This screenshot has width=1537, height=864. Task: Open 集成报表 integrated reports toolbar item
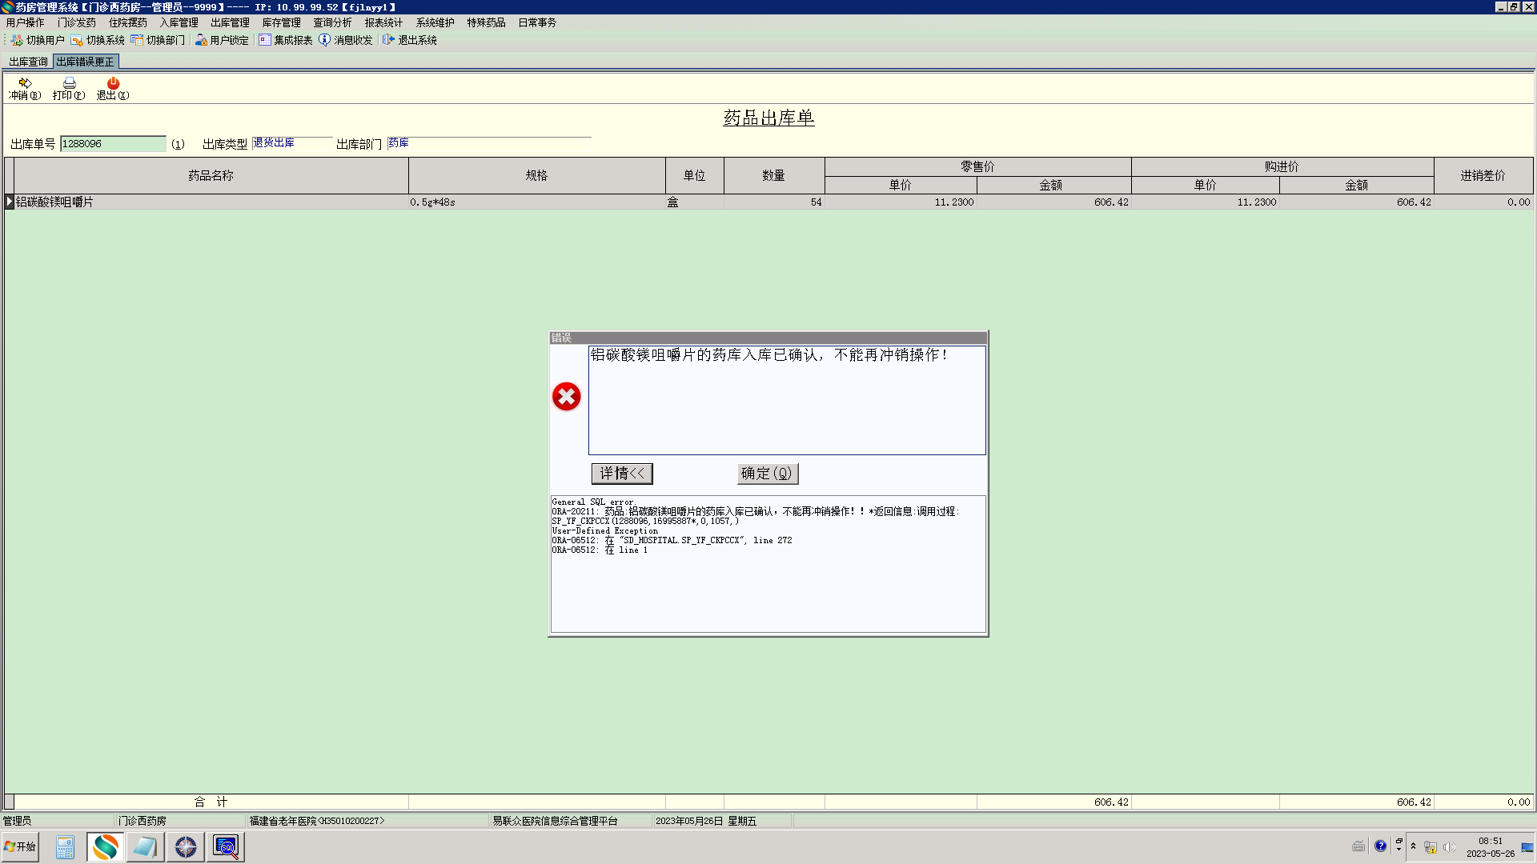click(x=286, y=40)
